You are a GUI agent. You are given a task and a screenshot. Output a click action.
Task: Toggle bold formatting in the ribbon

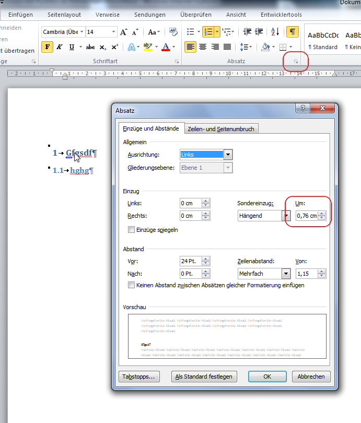pos(47,47)
